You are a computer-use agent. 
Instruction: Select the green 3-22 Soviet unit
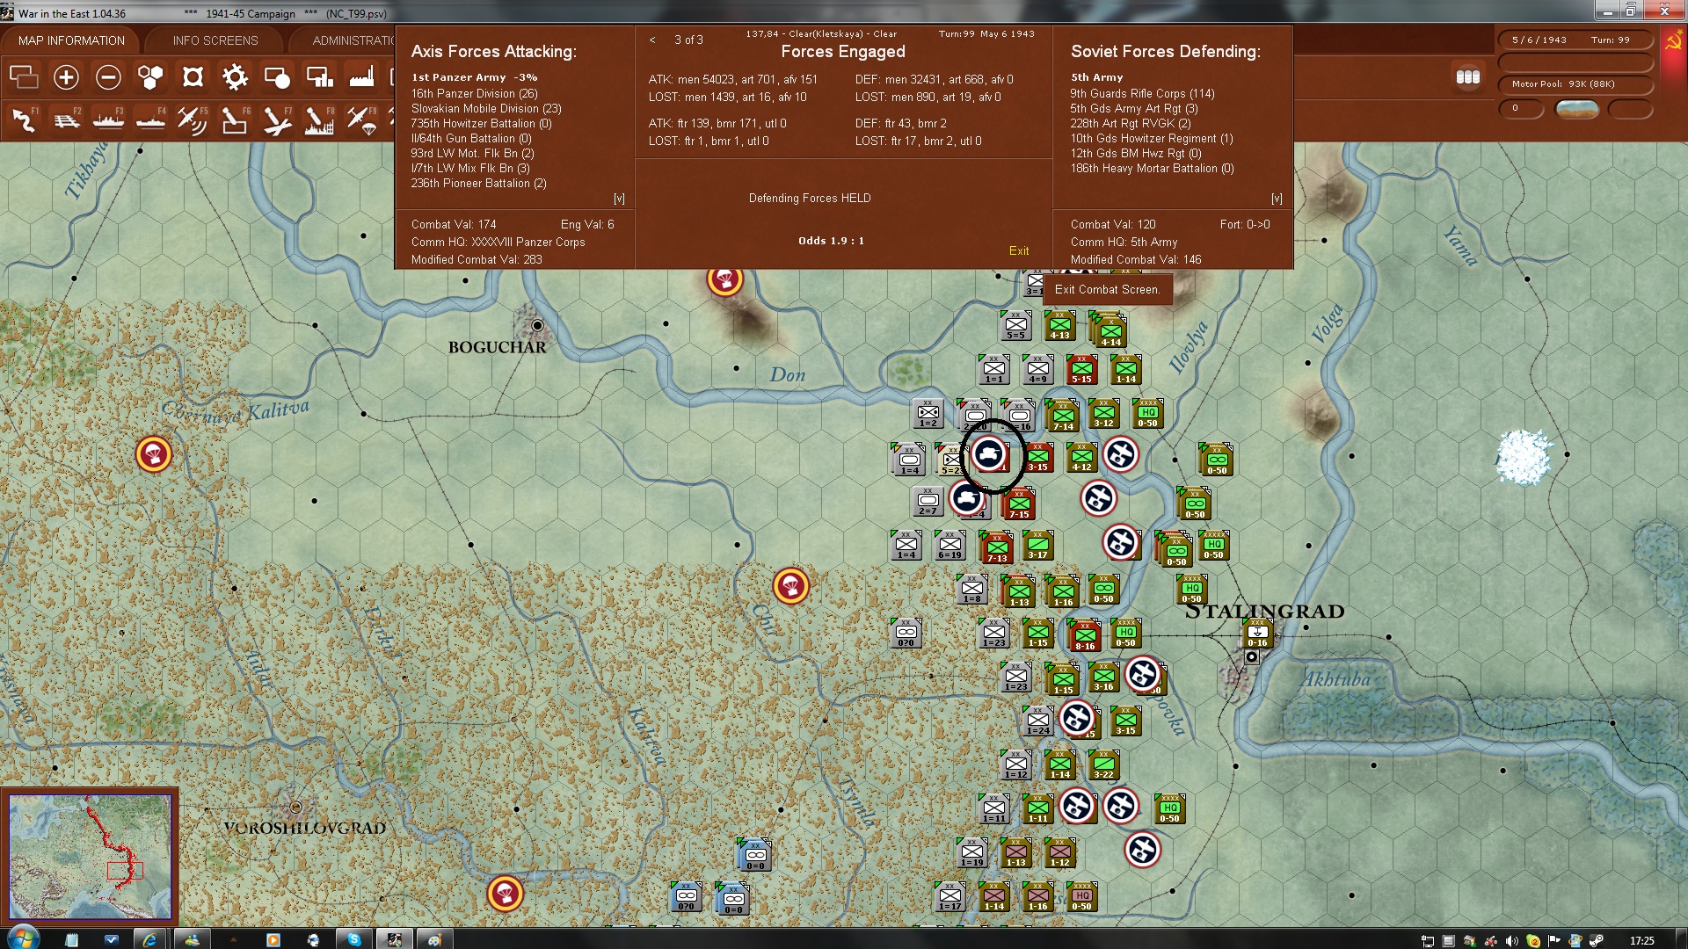coord(1103,764)
